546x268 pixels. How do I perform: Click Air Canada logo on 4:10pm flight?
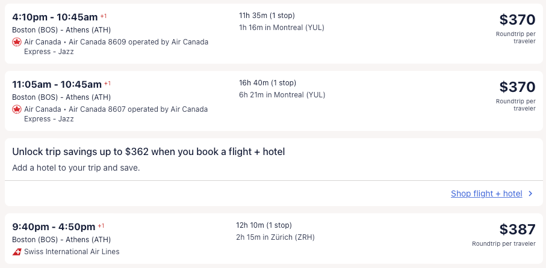click(x=17, y=42)
